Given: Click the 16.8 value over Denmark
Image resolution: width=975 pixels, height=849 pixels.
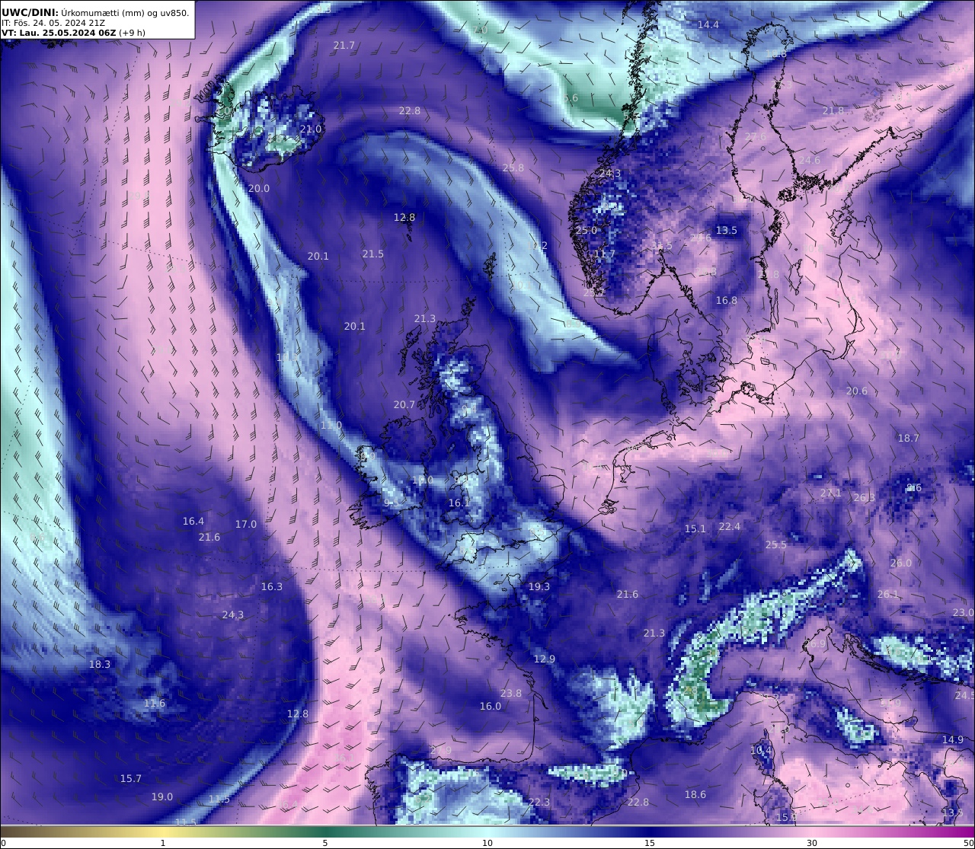Looking at the screenshot, I should (727, 300).
